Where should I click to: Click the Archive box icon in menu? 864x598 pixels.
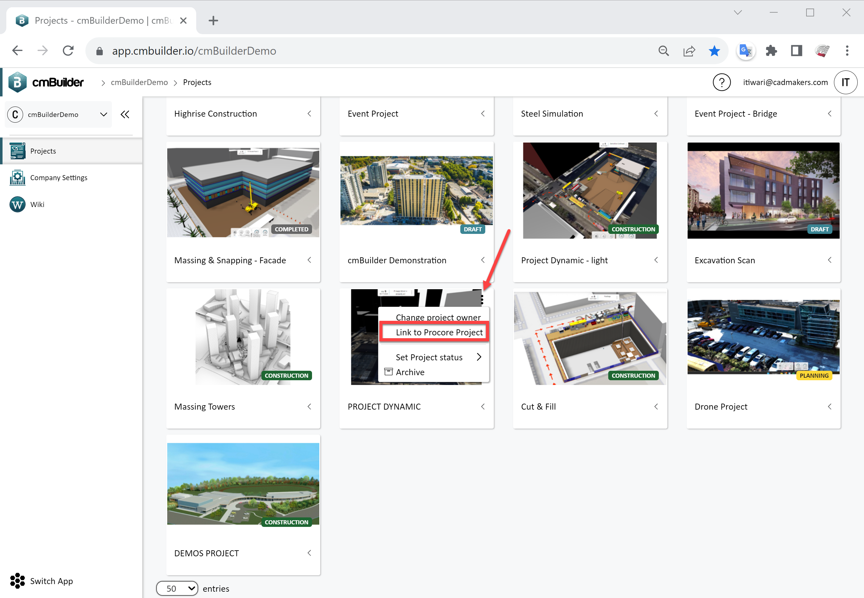point(389,372)
